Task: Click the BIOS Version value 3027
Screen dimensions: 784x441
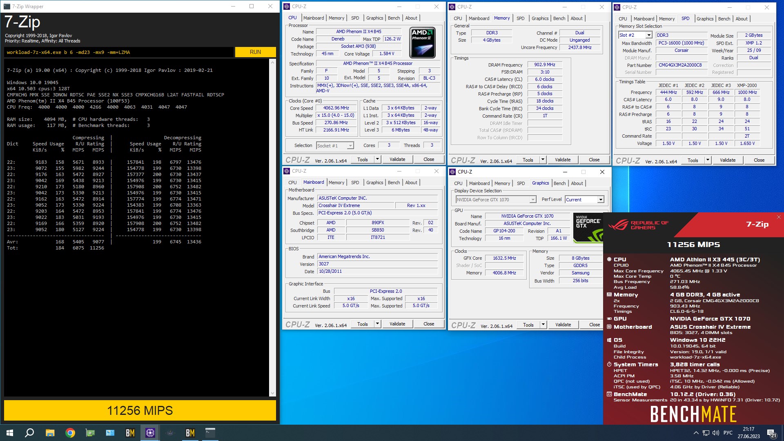Action: [x=378, y=264]
